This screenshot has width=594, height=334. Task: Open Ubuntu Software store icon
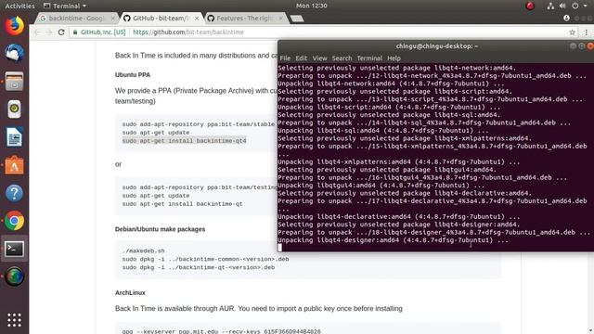pyautogui.click(x=15, y=165)
